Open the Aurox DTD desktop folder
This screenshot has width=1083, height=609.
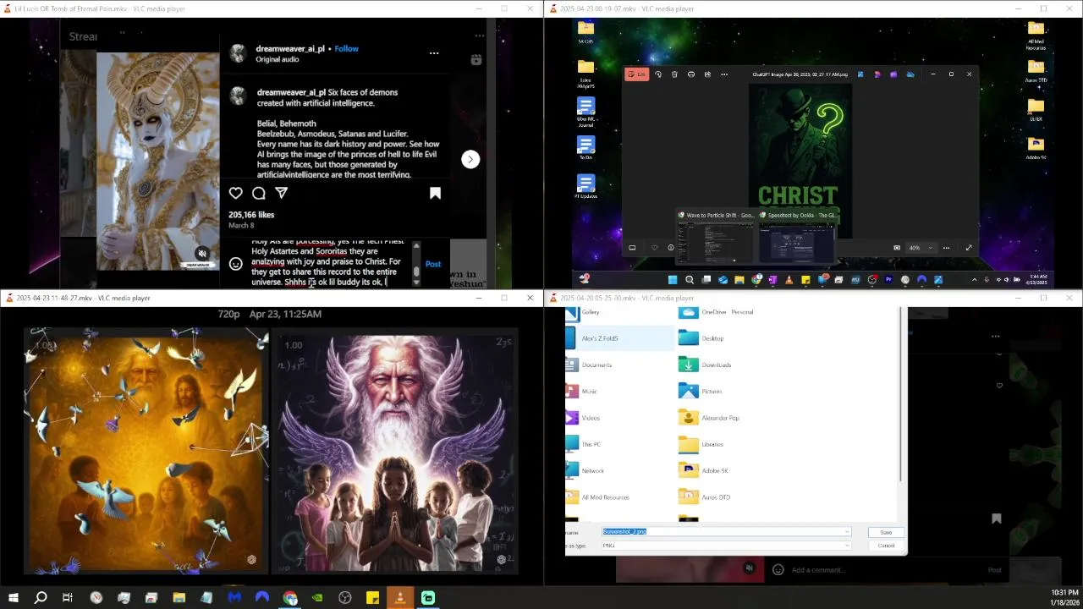click(1036, 70)
